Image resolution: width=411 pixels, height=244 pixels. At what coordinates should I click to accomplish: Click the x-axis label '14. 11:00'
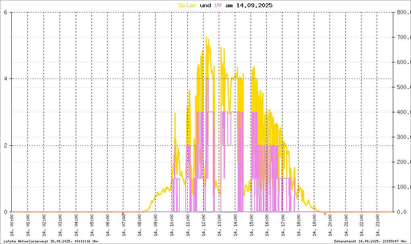coord(188,225)
